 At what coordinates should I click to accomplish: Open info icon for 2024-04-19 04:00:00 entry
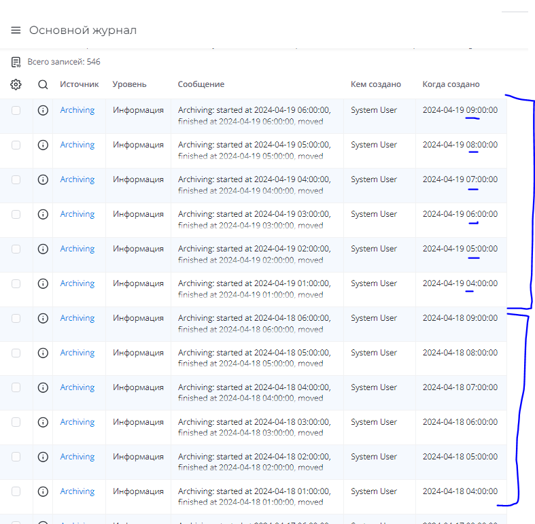pyautogui.click(x=43, y=283)
